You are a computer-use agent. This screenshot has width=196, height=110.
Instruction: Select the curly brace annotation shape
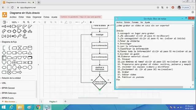9,48
